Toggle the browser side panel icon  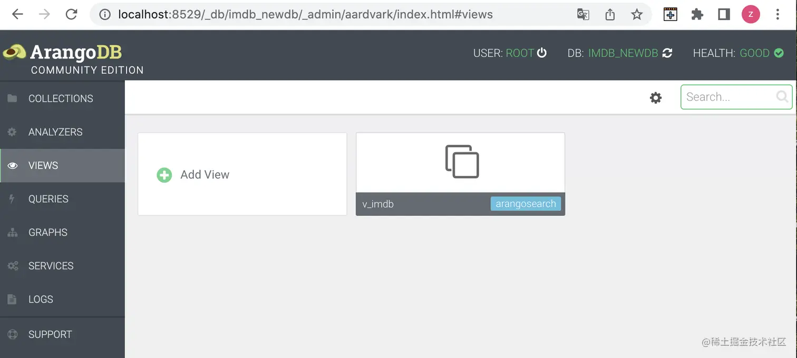(724, 15)
